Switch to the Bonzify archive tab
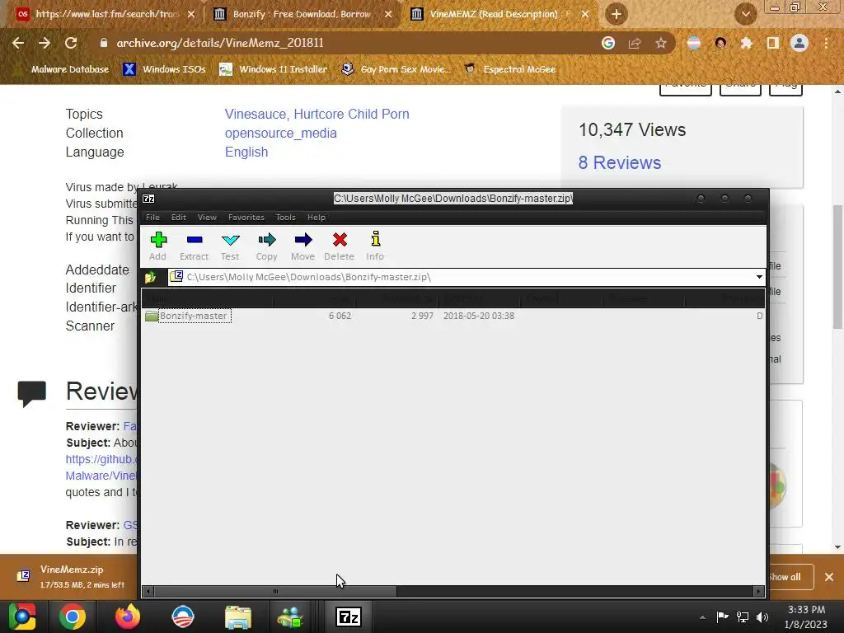844x633 pixels. tap(302, 14)
